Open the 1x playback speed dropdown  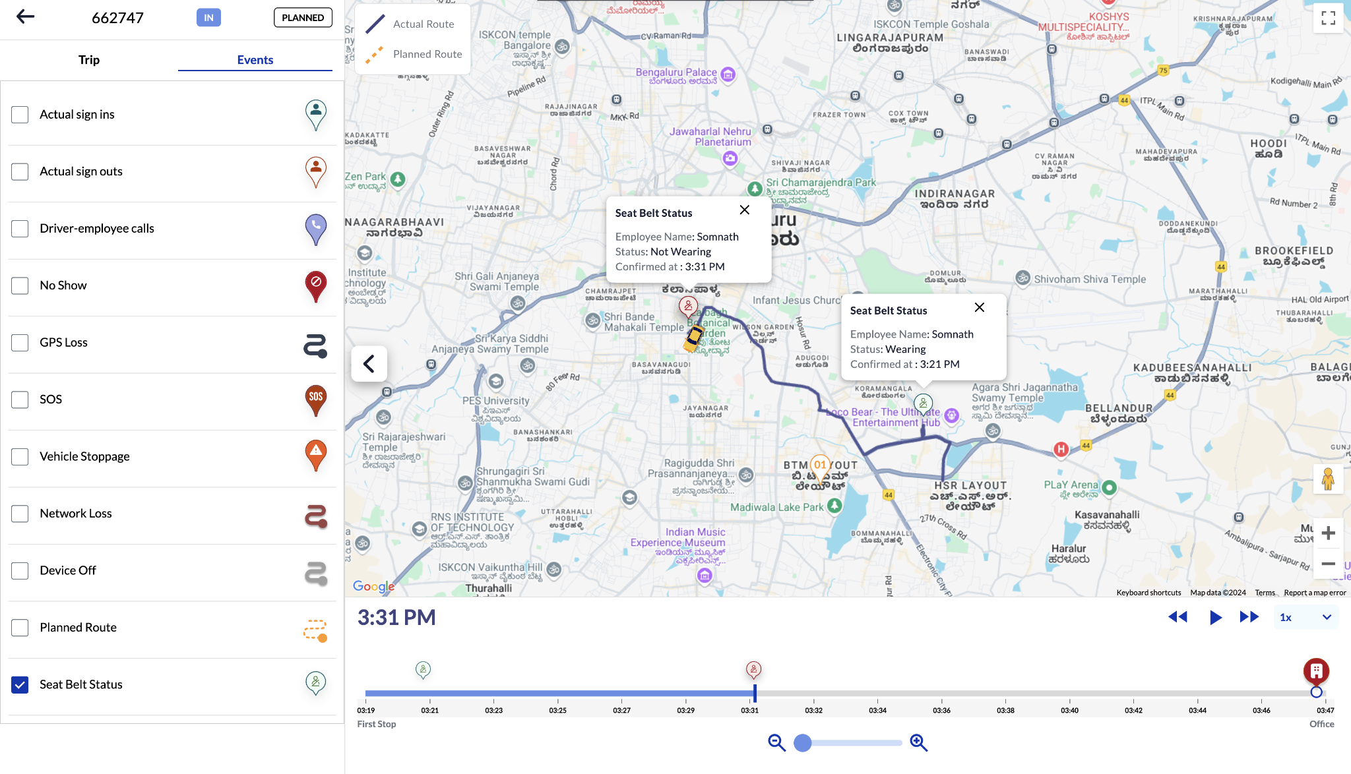click(x=1305, y=617)
